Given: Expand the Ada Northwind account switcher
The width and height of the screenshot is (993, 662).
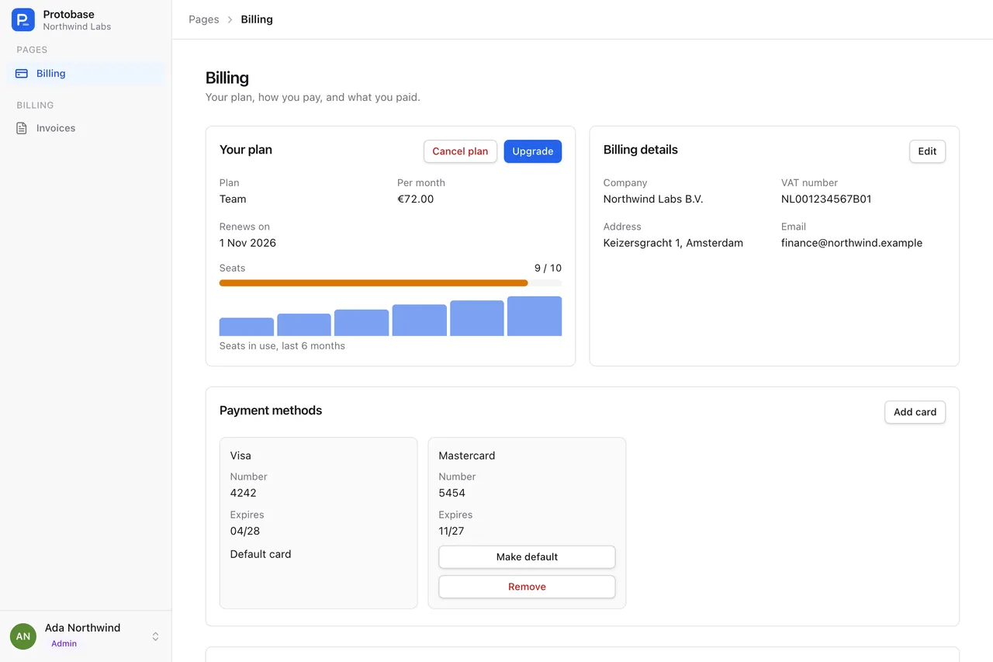Looking at the screenshot, I should pos(155,636).
